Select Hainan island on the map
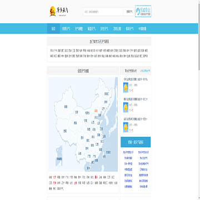This screenshot has height=200, width=200. coord(88,168)
